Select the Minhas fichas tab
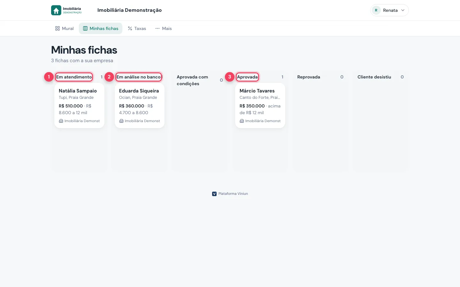The width and height of the screenshot is (460, 287). [x=101, y=28]
